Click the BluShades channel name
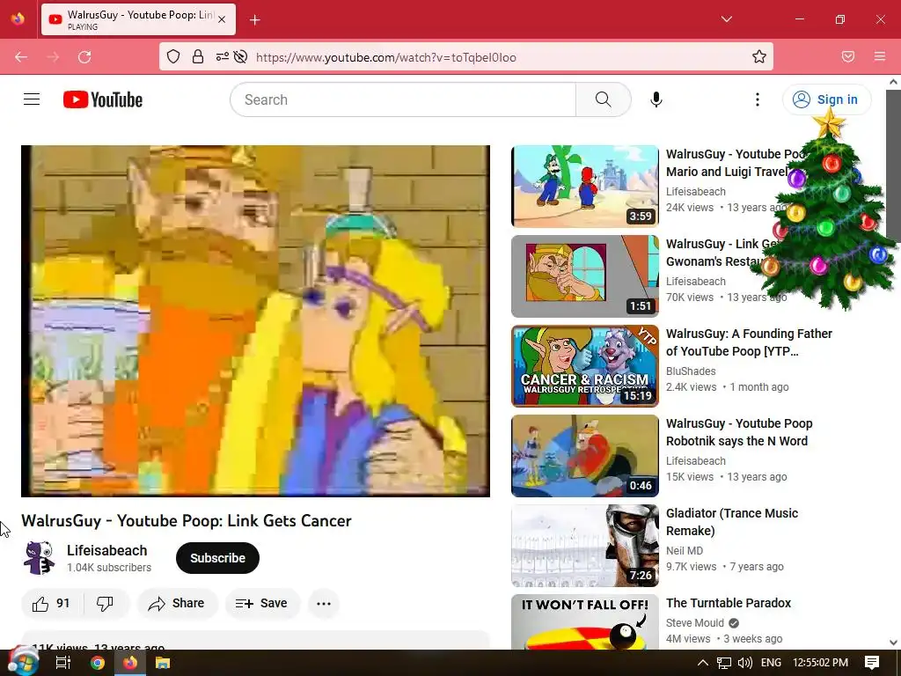Image resolution: width=901 pixels, height=676 pixels. [x=691, y=371]
